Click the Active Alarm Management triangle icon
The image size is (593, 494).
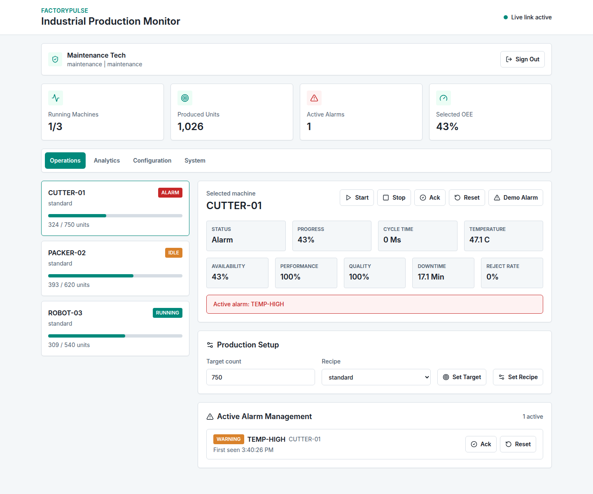tap(210, 417)
